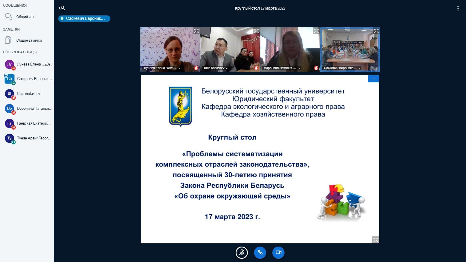
Task: Toggle the user list panel icon
Action: click(62, 8)
